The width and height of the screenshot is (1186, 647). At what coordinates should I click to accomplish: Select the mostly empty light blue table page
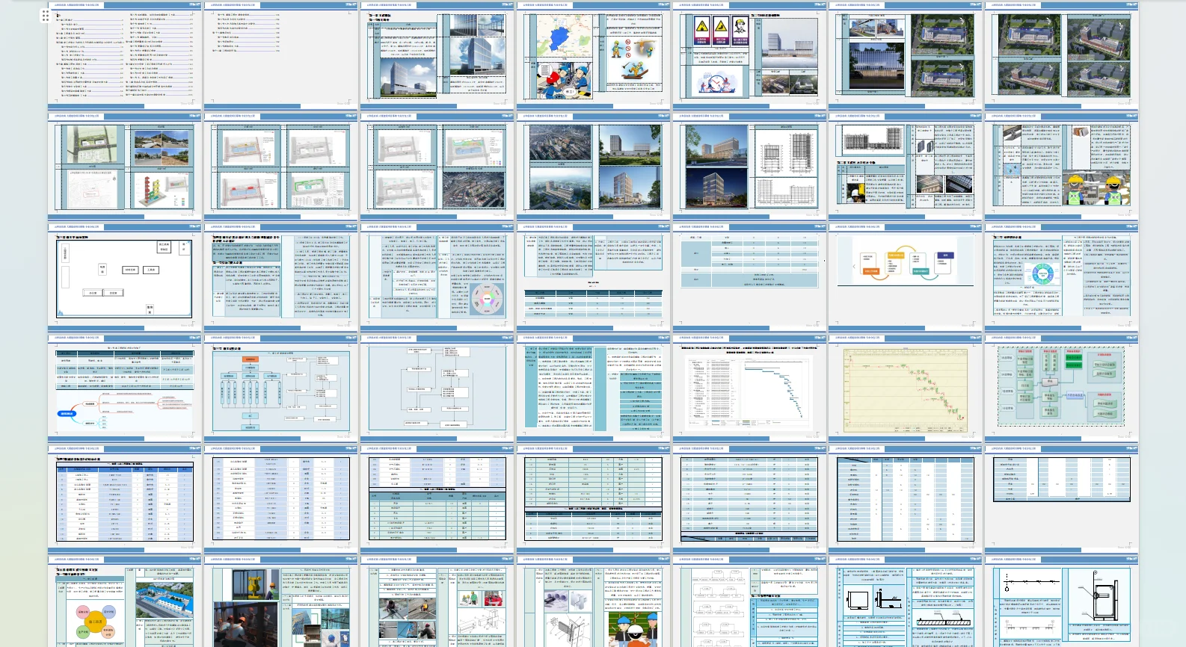coord(749,276)
